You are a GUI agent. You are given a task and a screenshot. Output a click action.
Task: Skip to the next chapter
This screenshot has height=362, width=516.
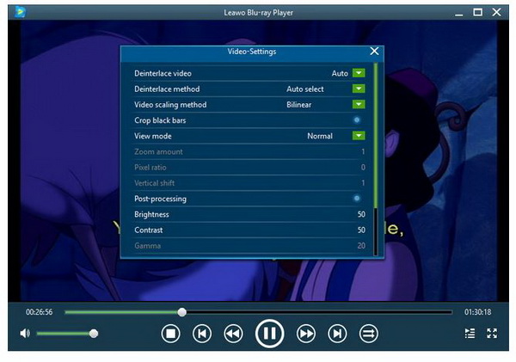coord(338,334)
